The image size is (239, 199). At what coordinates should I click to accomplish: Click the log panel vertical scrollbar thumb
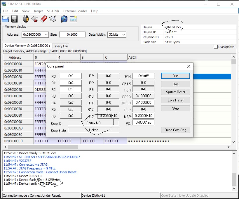coord(234,179)
